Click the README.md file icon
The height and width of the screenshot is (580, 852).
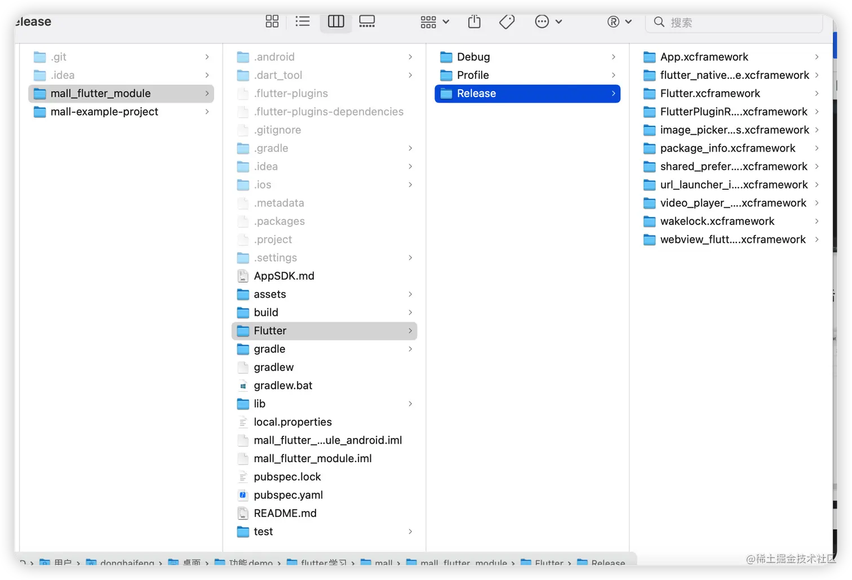pyautogui.click(x=243, y=513)
